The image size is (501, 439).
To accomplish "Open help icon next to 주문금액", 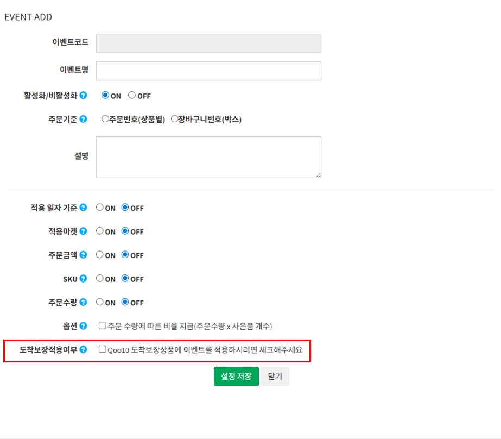I will 84,255.
